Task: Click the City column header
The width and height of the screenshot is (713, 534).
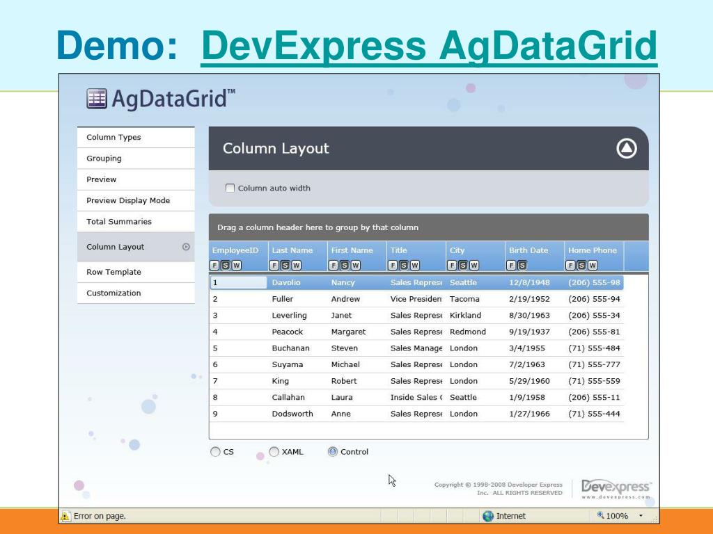Action: (476, 257)
